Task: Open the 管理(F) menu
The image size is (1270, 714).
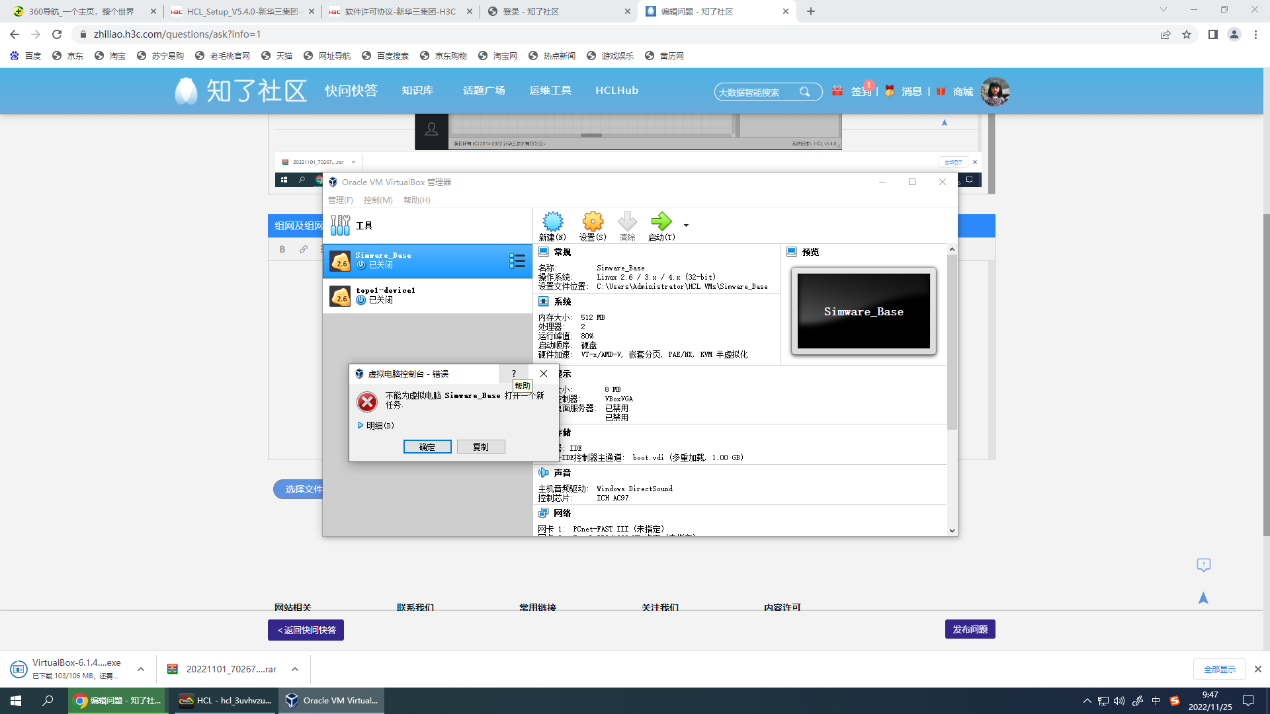Action: tap(340, 200)
